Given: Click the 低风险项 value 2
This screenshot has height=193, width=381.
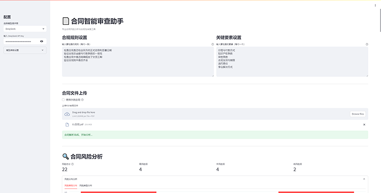Looking at the screenshot, I should point(295,170).
